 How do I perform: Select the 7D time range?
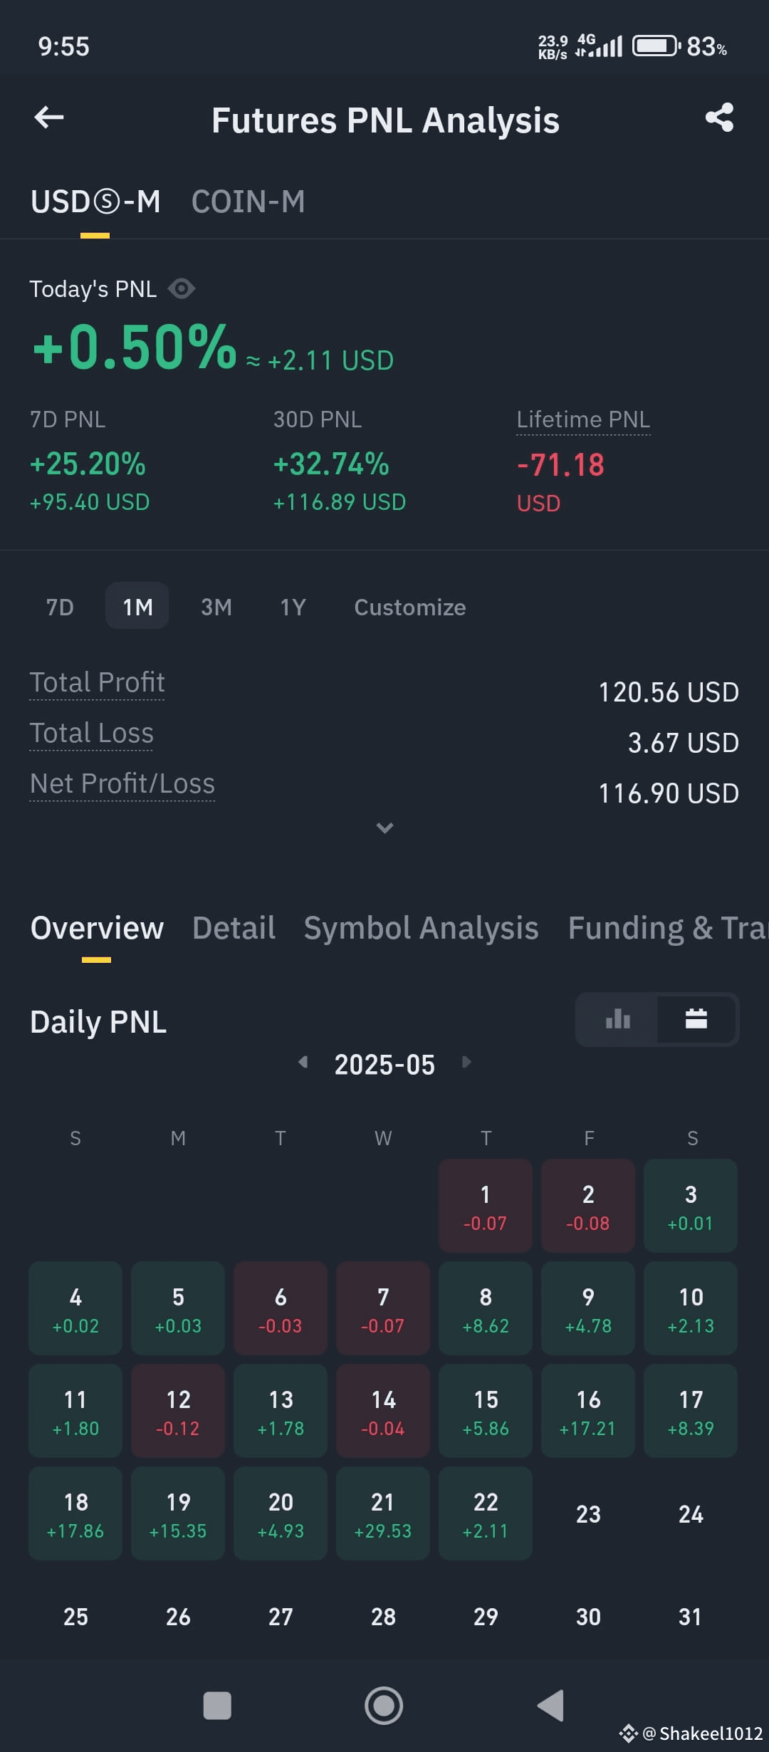pos(60,607)
